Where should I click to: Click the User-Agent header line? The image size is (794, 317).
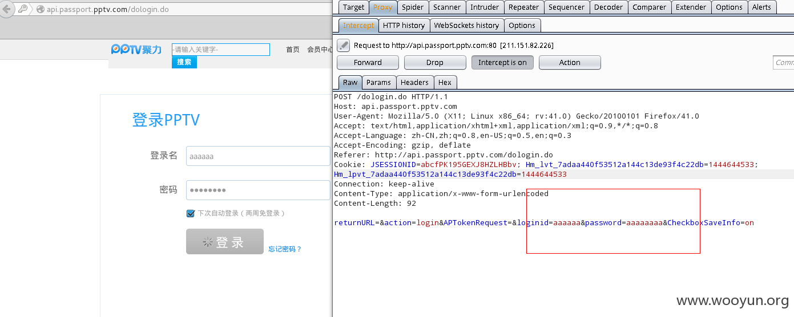[x=517, y=116]
